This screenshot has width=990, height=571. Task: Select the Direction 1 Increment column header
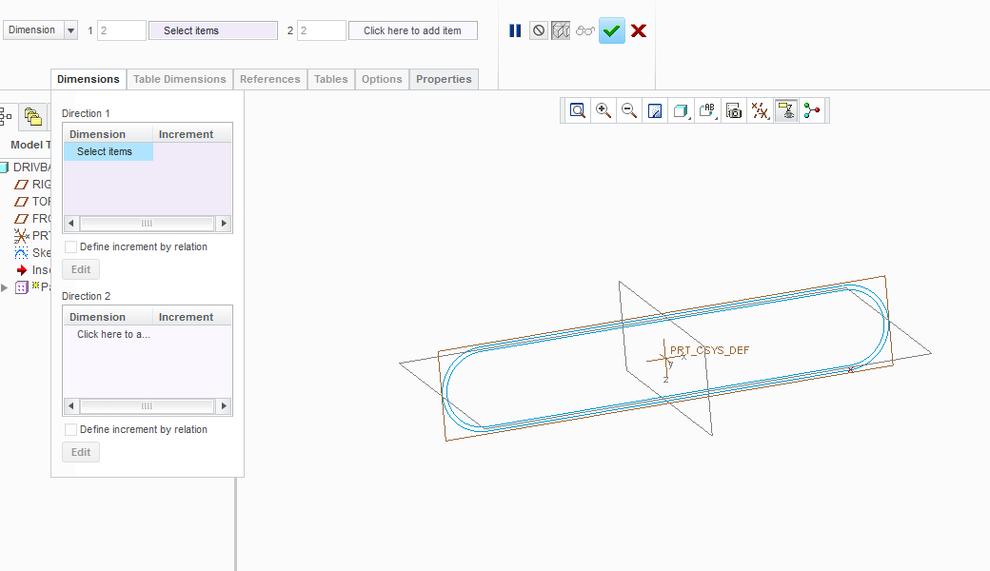tap(192, 134)
